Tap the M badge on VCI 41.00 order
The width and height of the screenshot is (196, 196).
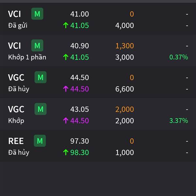point(37,14)
